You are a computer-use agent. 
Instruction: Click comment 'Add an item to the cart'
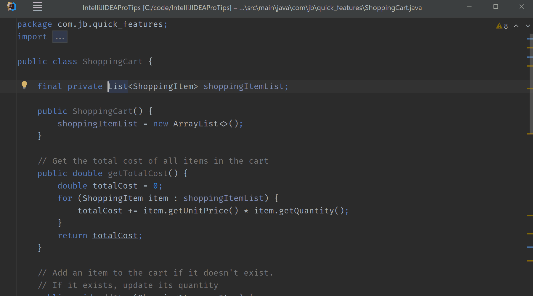coord(113,273)
